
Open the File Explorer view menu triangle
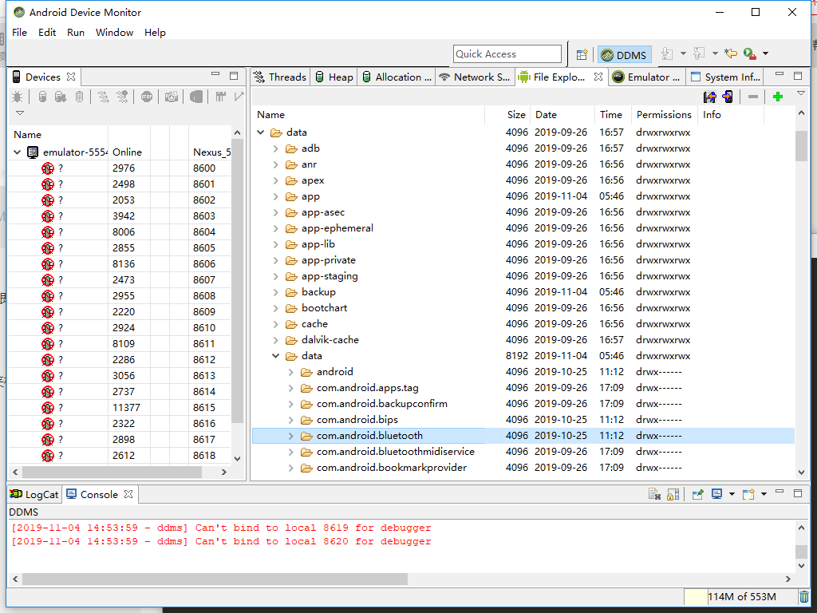801,93
